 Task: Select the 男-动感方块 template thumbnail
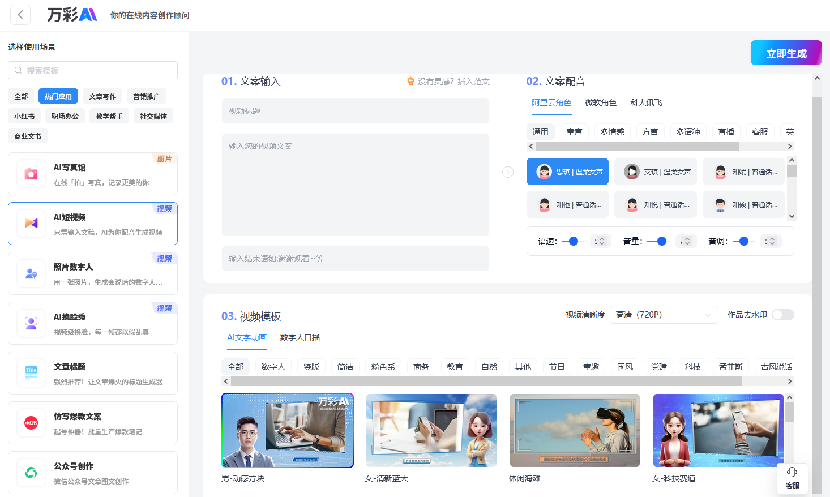[288, 431]
